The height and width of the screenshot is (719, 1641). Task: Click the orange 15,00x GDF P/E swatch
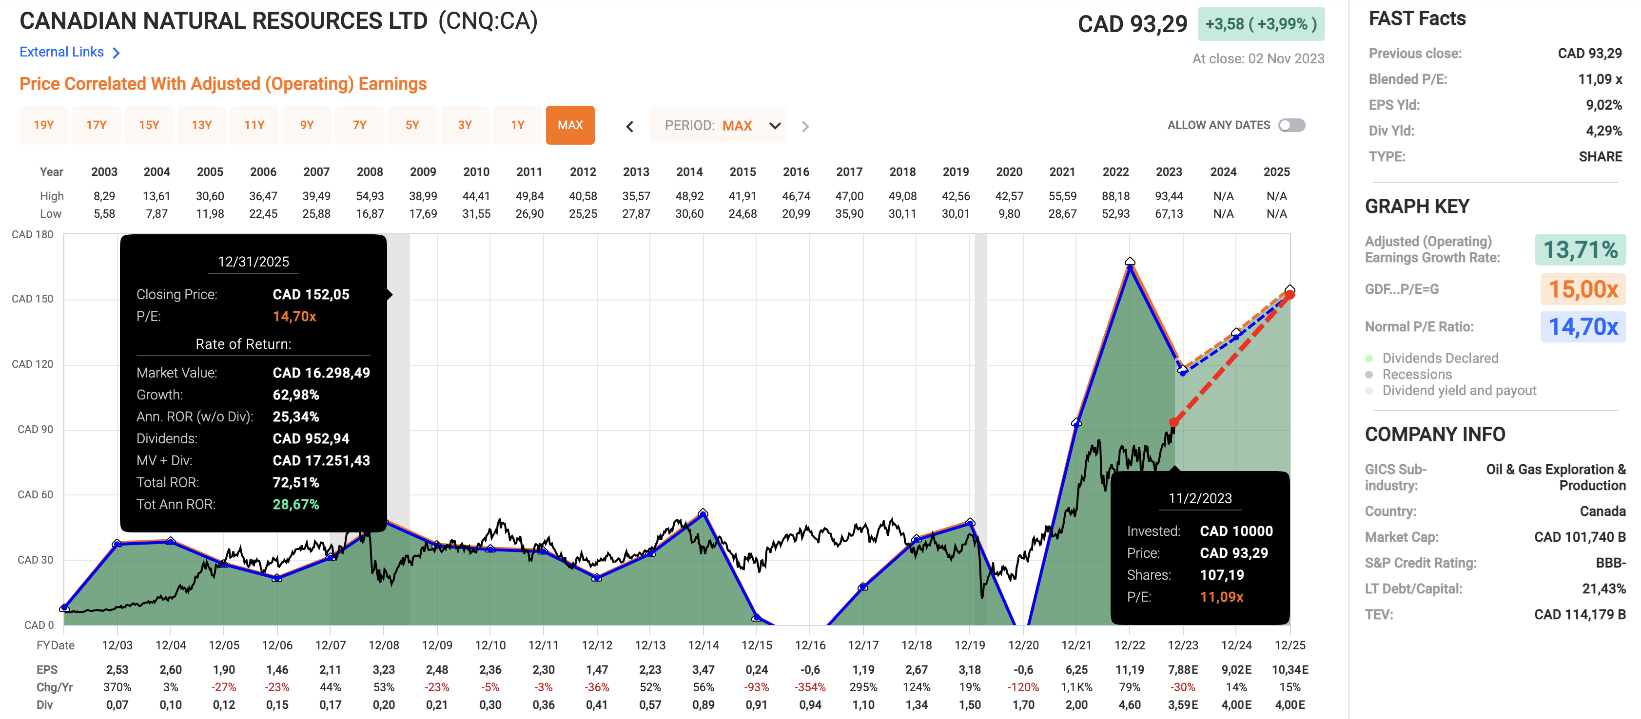pyautogui.click(x=1583, y=289)
